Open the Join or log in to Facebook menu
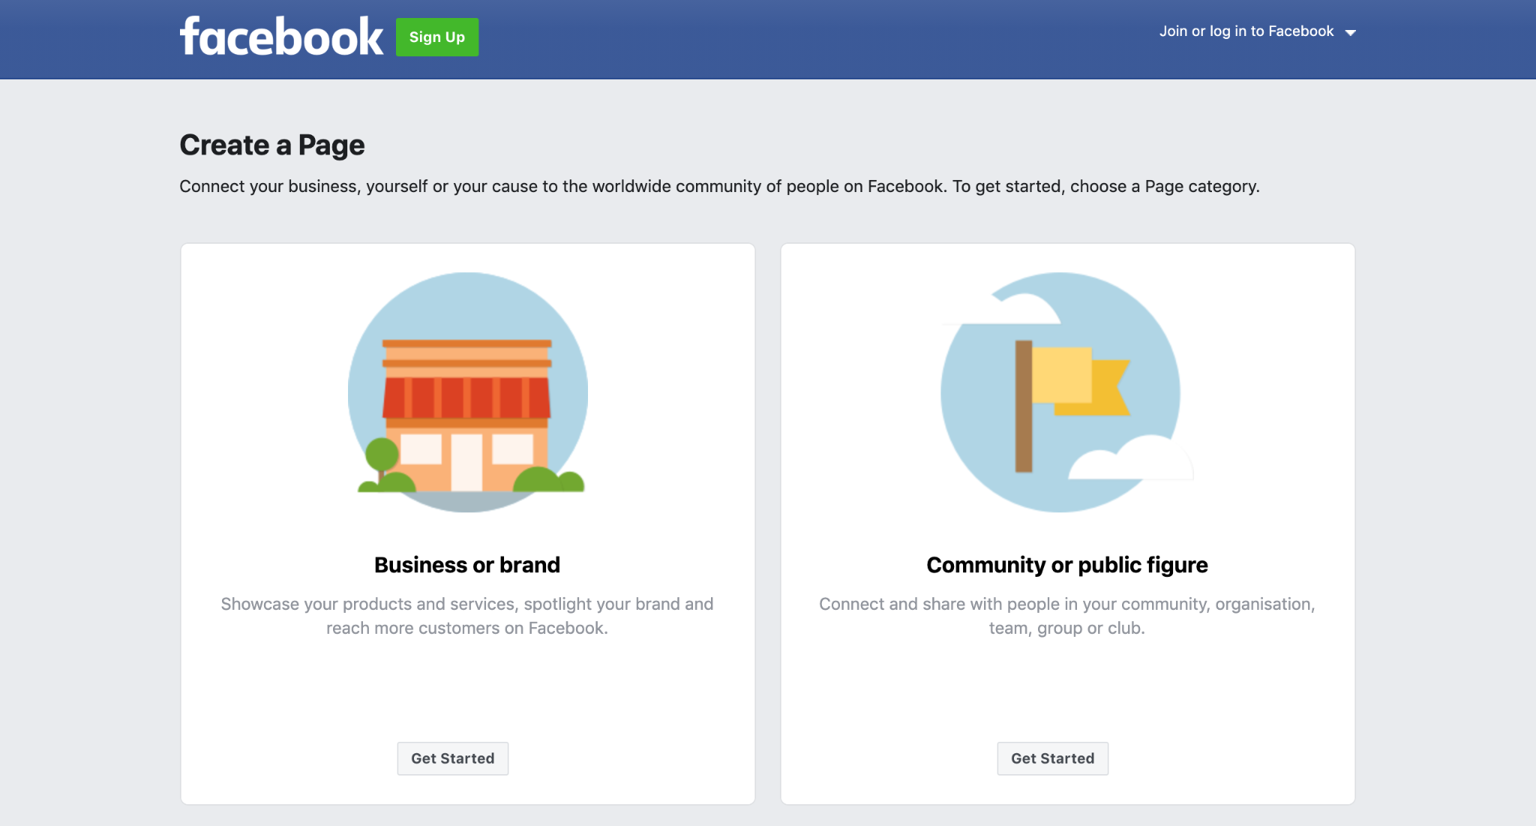Image resolution: width=1536 pixels, height=826 pixels. click(1246, 32)
